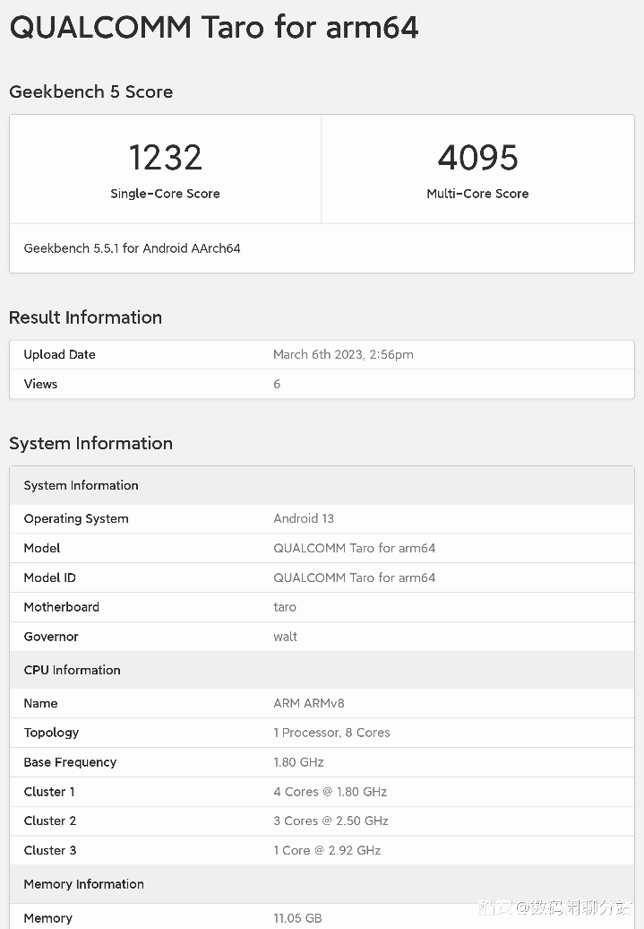Select the motherboard value taro
This screenshot has height=929, width=644.
285,607
